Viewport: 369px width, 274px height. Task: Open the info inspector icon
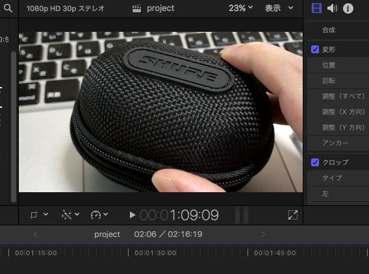(x=348, y=8)
